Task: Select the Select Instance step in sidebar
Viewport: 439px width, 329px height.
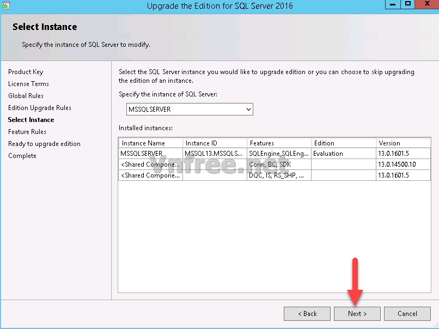Action: click(31, 120)
